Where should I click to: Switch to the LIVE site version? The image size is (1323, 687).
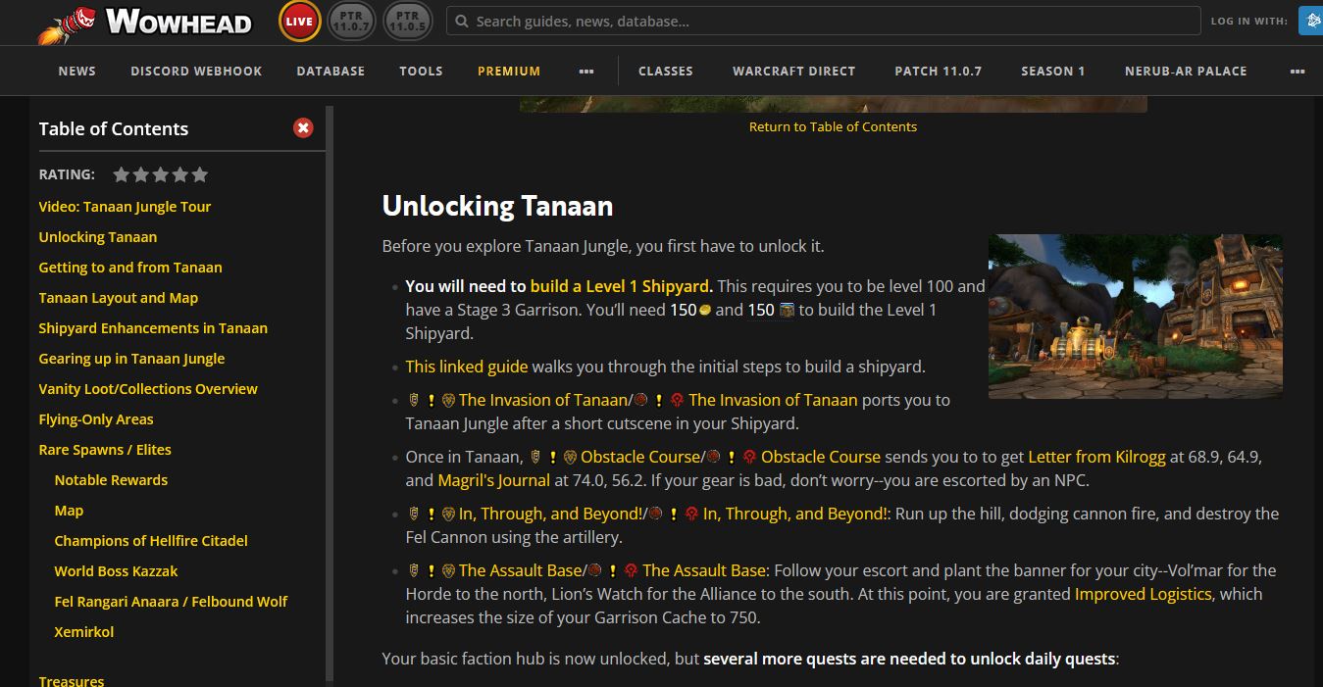point(299,22)
